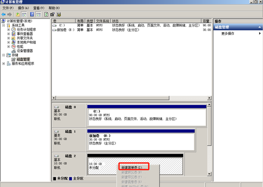This screenshot has height=187, width=263.
Task: Click the 任务计划程序 clock icon
Action: pos(14,29)
